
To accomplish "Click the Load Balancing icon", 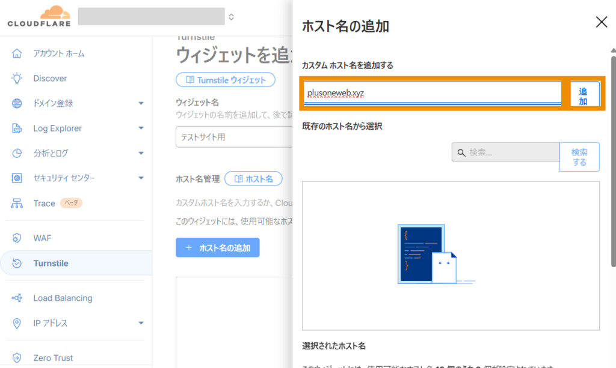I will pyautogui.click(x=17, y=298).
